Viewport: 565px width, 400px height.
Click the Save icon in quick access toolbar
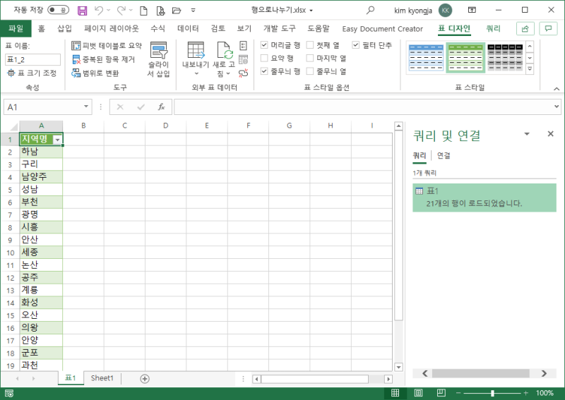tap(82, 11)
